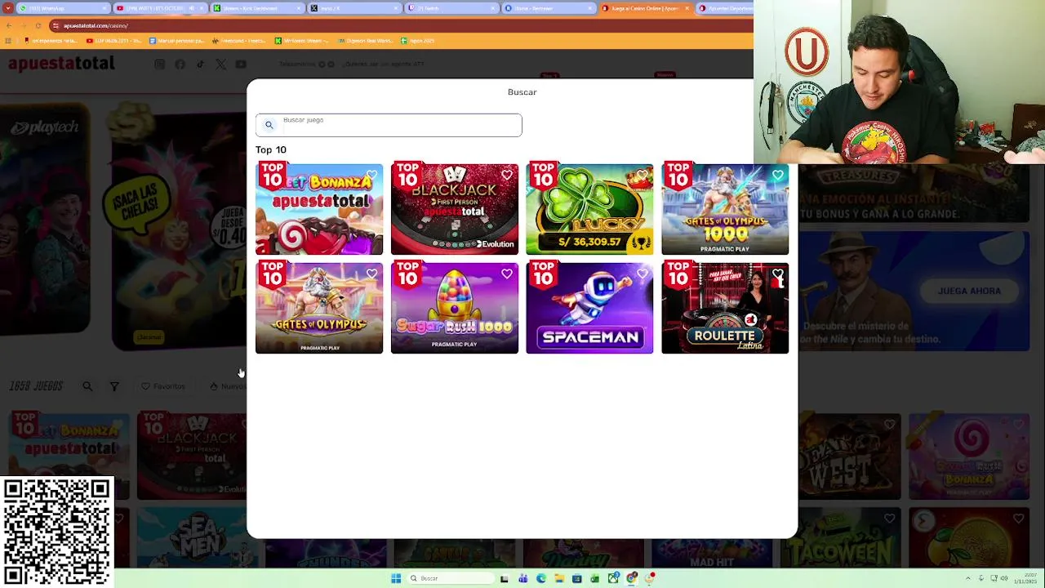Open the bookmarks apps grid icon
Image resolution: width=1045 pixels, height=588 pixels.
[8, 40]
